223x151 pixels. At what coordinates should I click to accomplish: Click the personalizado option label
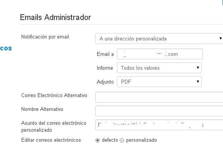pos(142,140)
